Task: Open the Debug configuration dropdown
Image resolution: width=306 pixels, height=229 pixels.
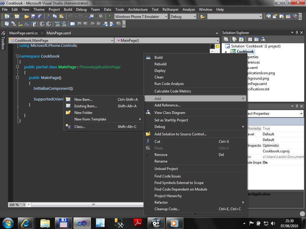Action: click(x=195, y=17)
